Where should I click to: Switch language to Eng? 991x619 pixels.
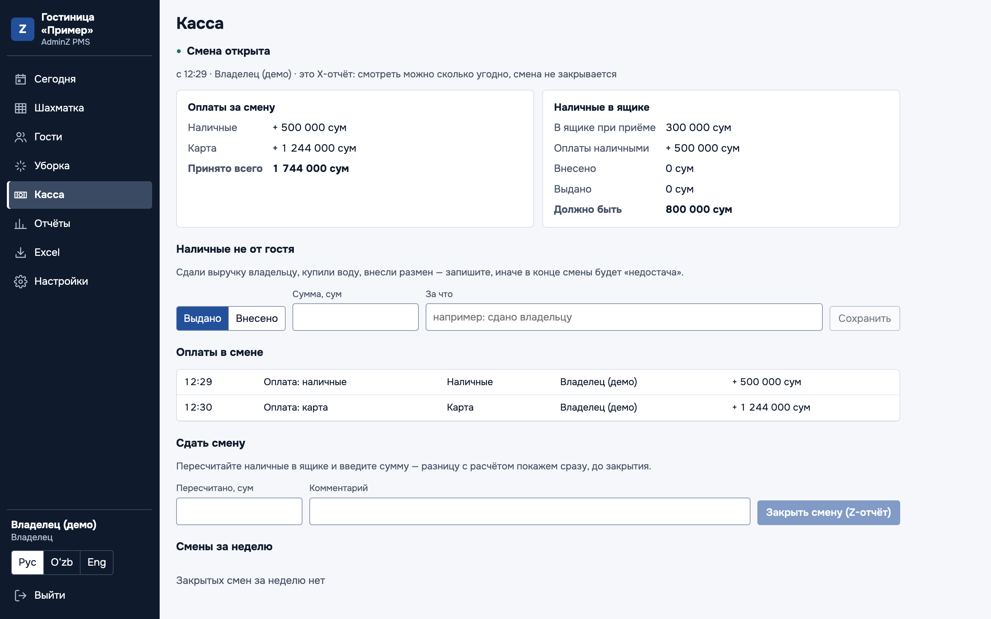click(97, 563)
